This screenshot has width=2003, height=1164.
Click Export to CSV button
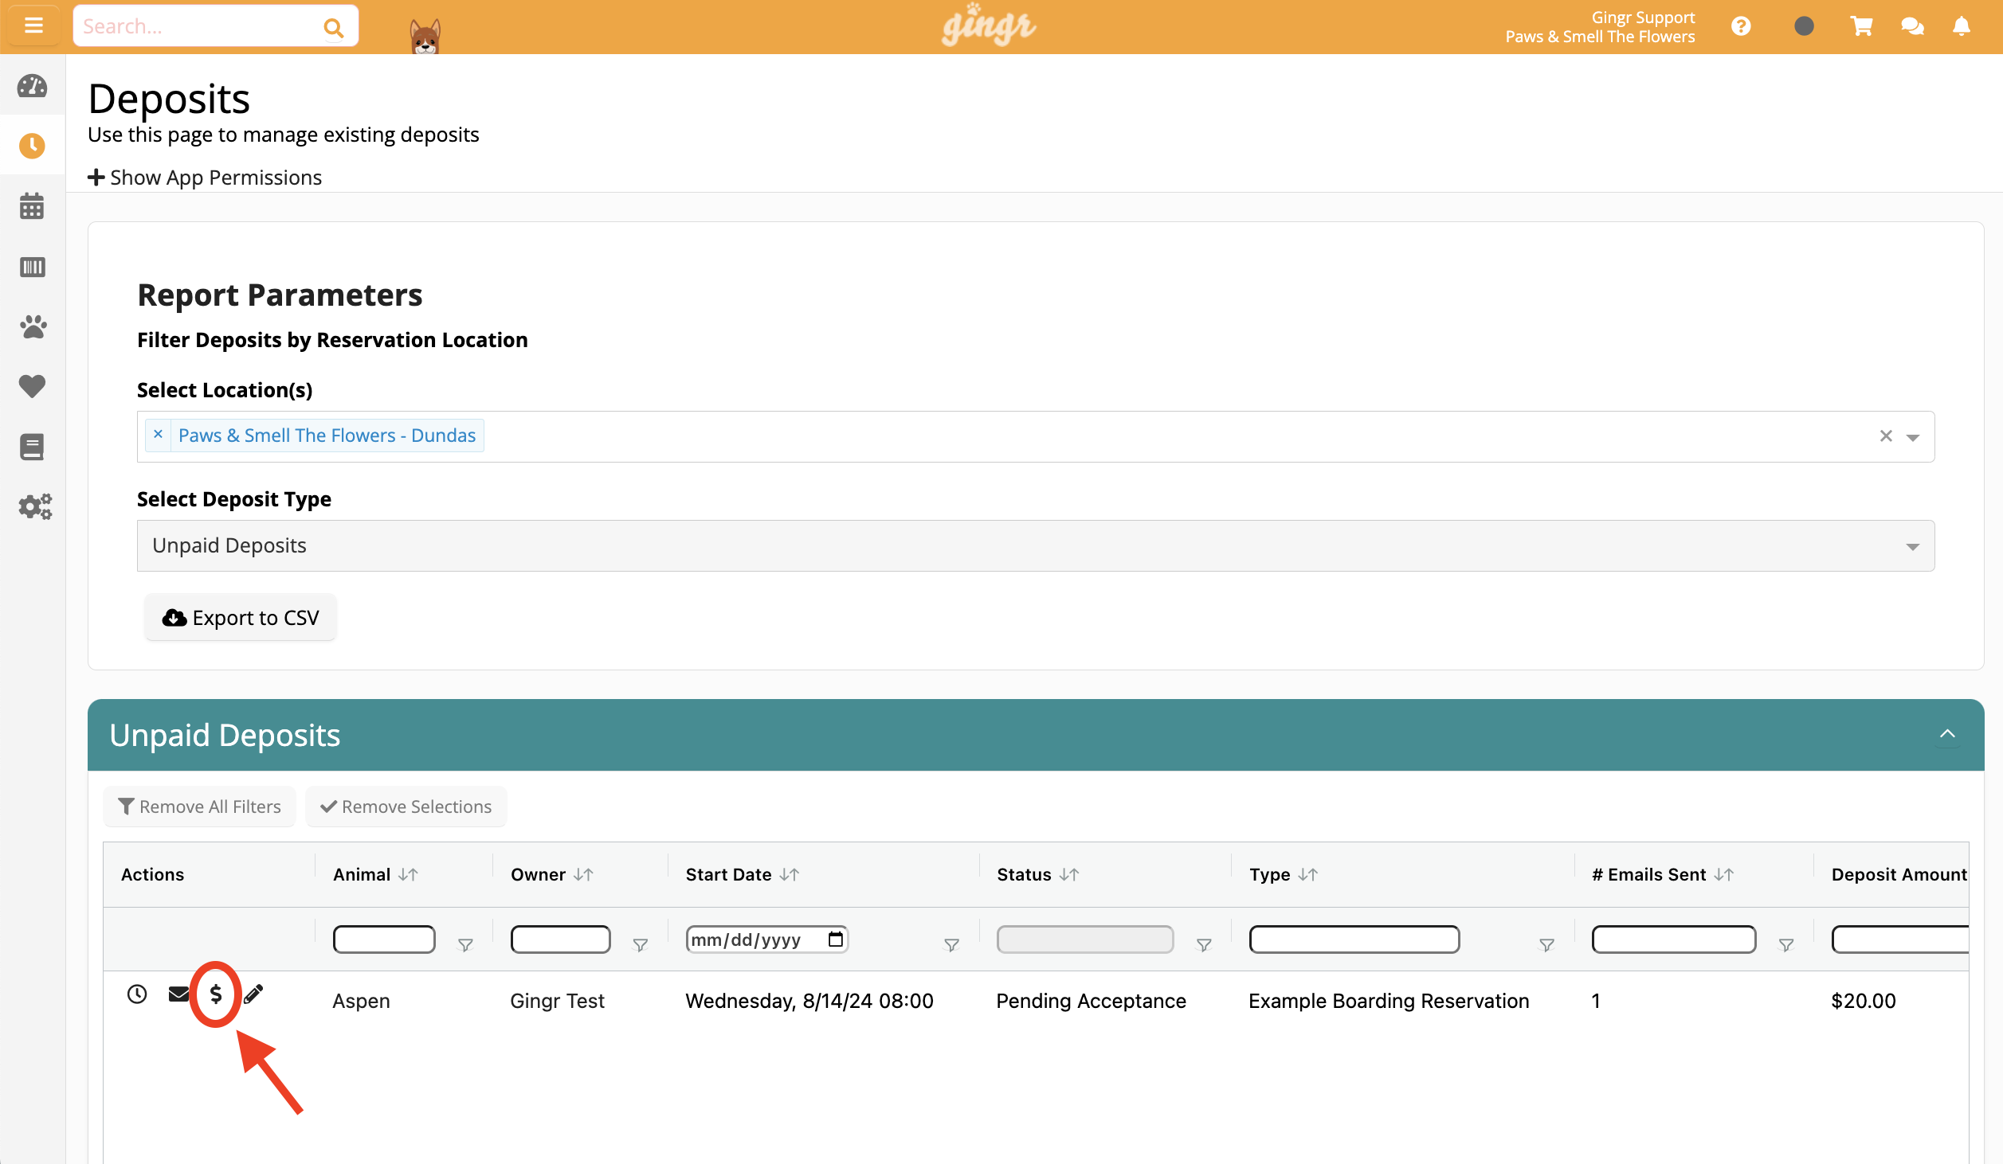click(x=241, y=617)
